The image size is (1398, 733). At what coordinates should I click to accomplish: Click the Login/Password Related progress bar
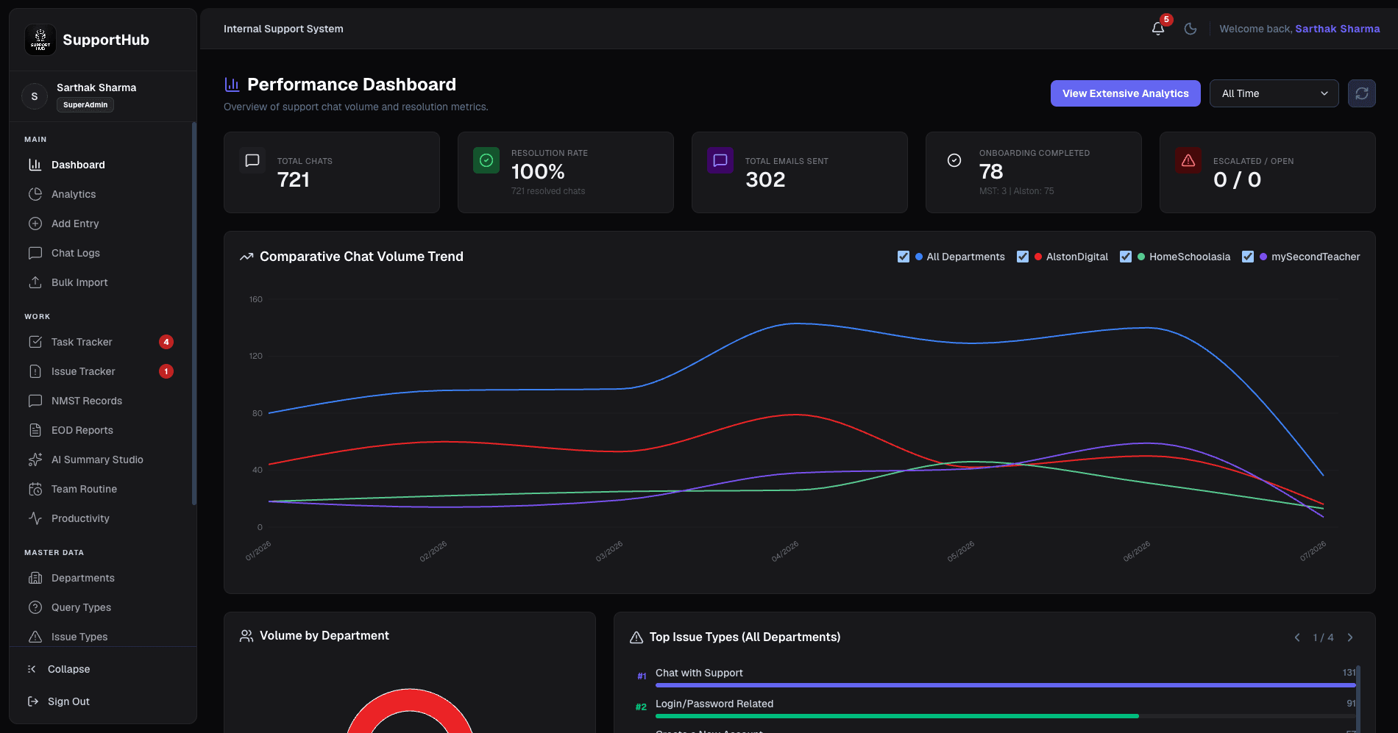pos(1005,716)
